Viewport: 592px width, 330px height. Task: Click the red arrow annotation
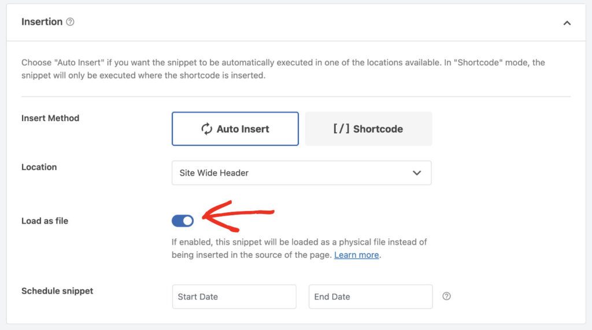(238, 216)
